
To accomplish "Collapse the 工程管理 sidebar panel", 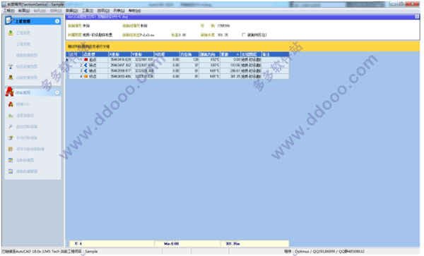I will tap(57, 21).
